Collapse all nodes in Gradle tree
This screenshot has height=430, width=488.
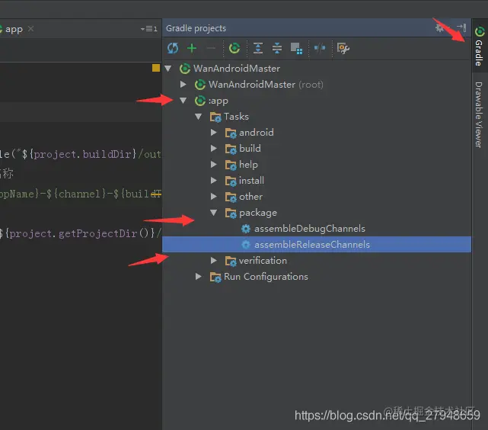click(276, 48)
